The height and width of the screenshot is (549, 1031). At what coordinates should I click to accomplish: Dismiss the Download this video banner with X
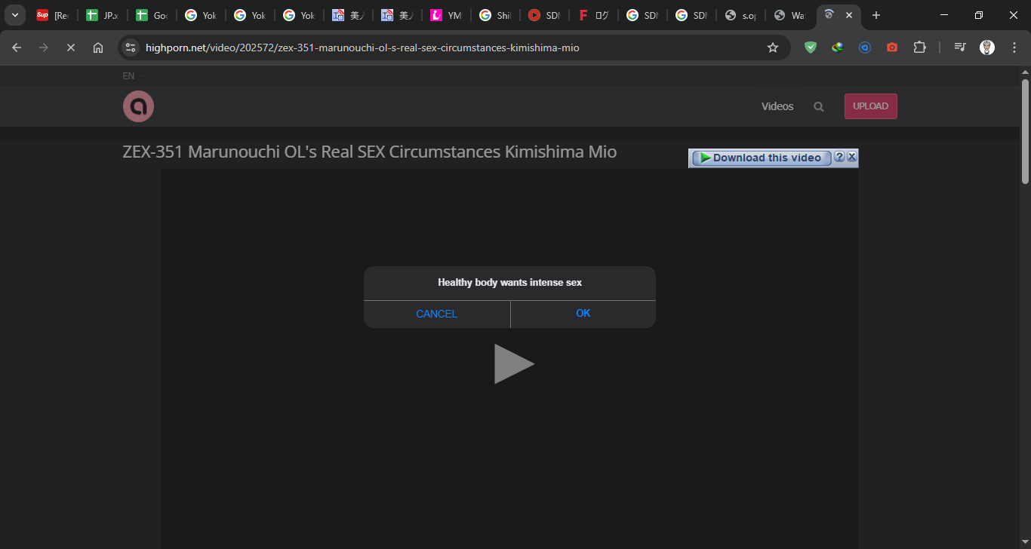(x=852, y=157)
